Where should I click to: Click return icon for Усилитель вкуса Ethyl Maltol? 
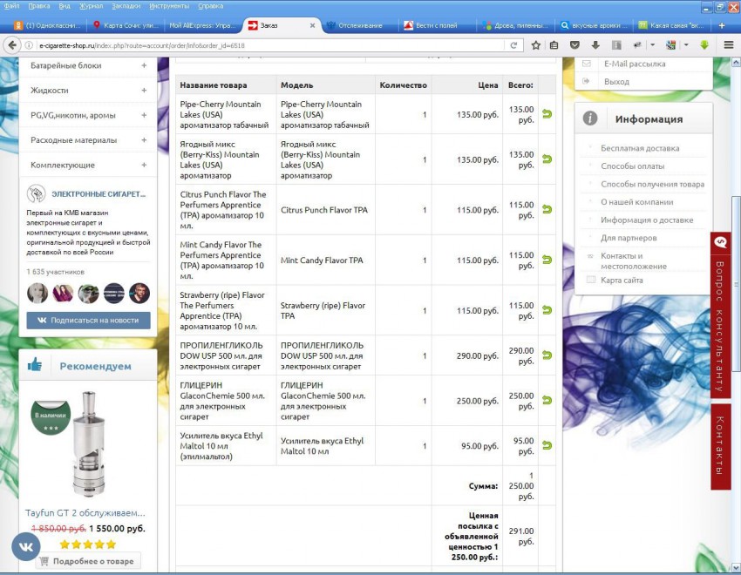click(547, 445)
